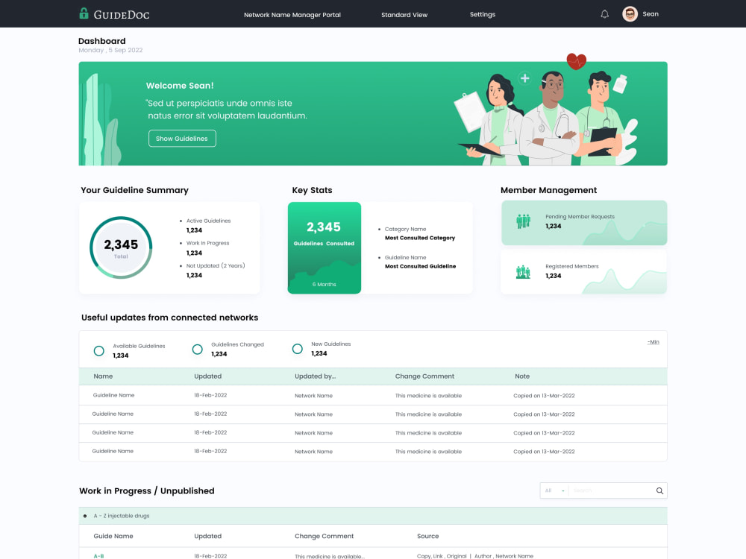Select the Guidelines Changed radio circle

(198, 350)
